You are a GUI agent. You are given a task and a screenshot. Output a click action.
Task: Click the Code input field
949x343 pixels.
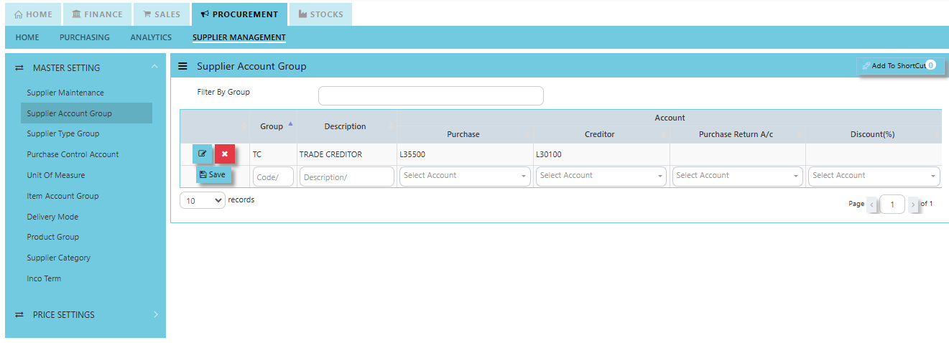pos(273,177)
